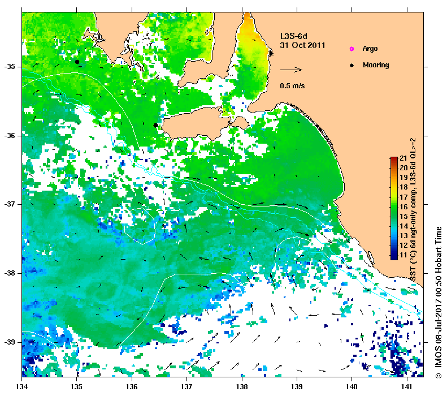
Task: Click the mooring dot near 135°E
Action: pos(77,62)
